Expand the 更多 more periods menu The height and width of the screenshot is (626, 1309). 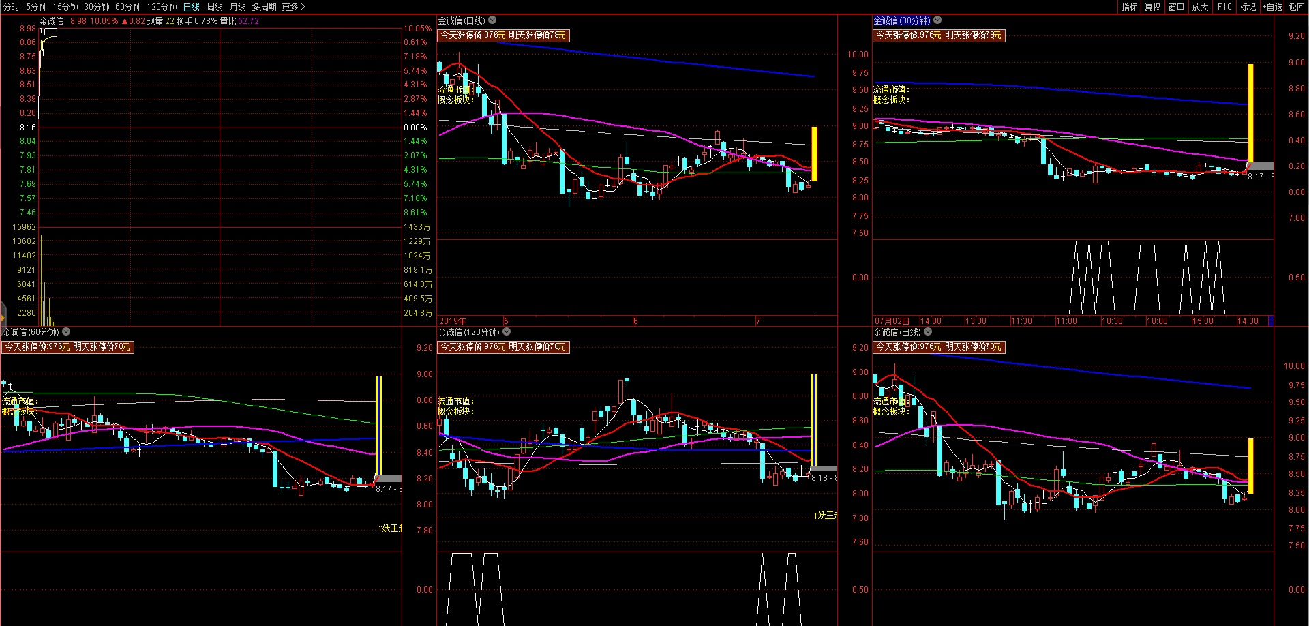293,7
